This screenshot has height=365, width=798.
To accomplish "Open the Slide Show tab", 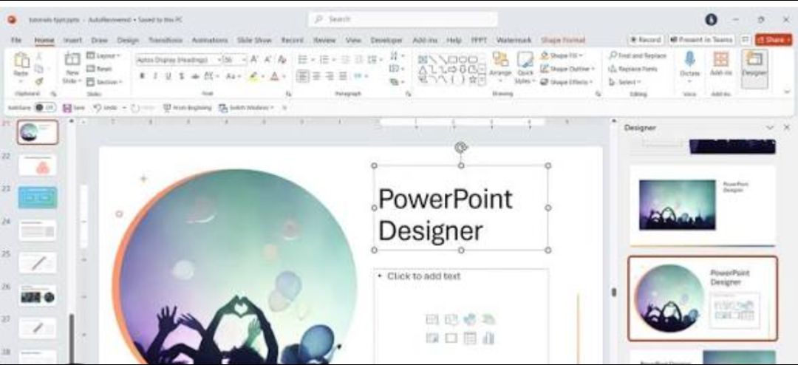I will pyautogui.click(x=254, y=40).
